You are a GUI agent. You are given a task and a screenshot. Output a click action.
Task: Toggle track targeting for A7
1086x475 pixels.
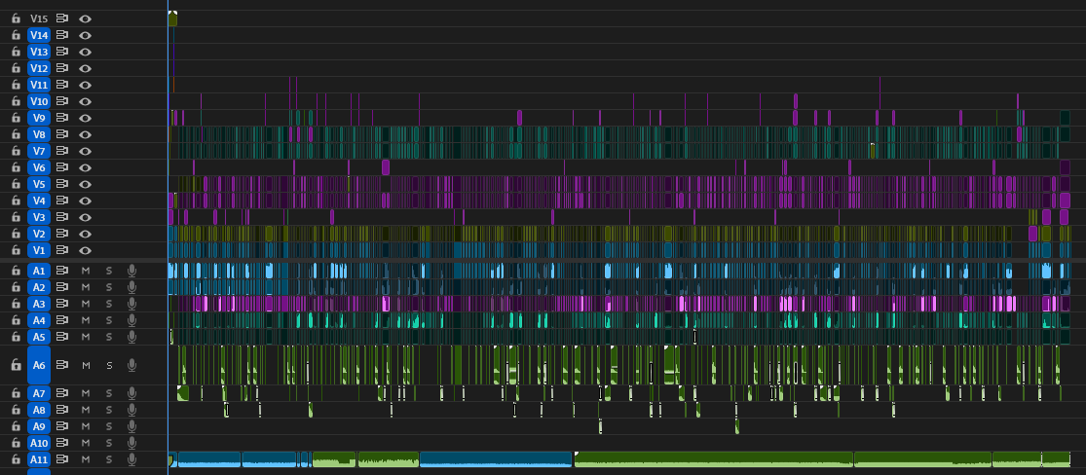(39, 393)
